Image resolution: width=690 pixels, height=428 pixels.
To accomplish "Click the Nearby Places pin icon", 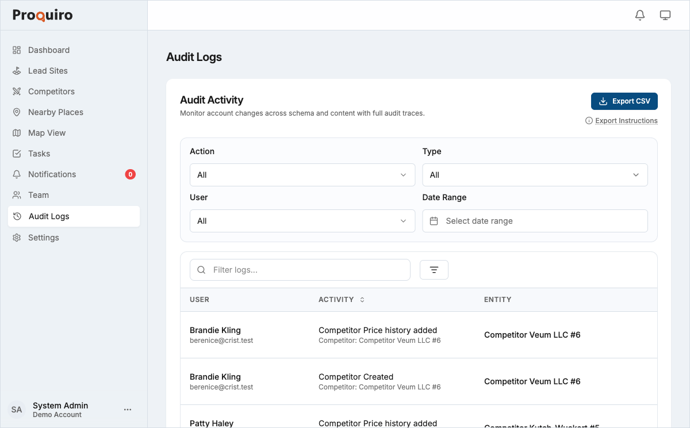I will (x=17, y=112).
